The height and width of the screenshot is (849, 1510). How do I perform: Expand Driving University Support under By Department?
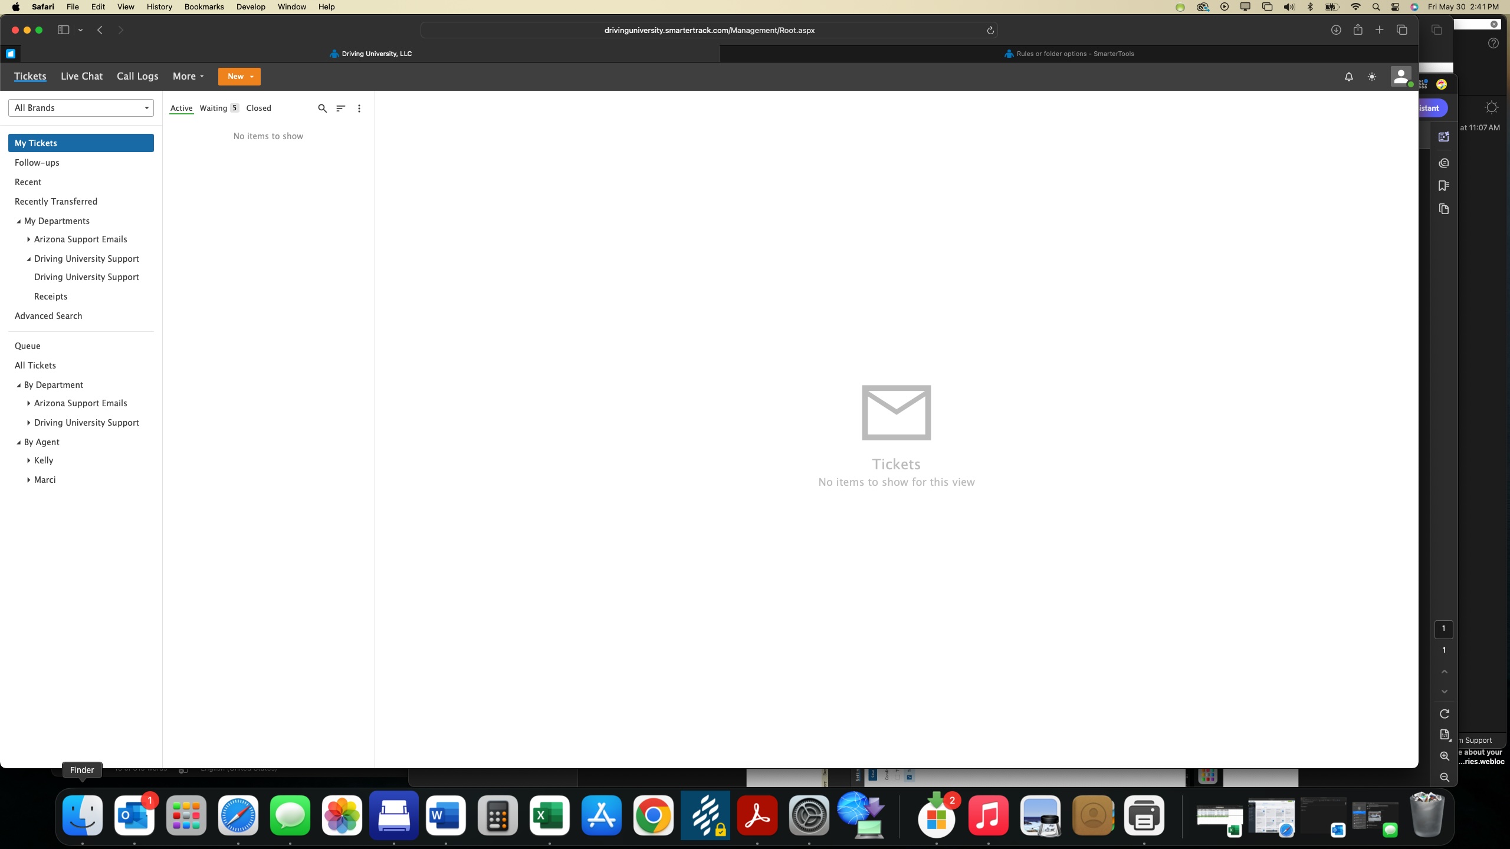28,423
